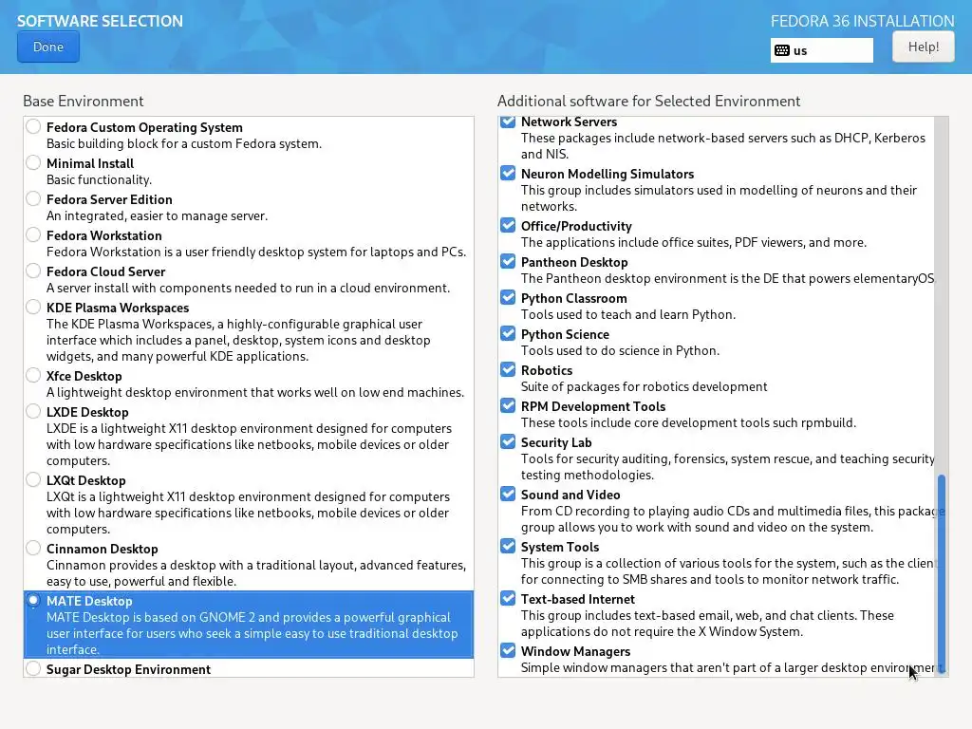Toggle Sound and Video checkbox

tap(508, 494)
